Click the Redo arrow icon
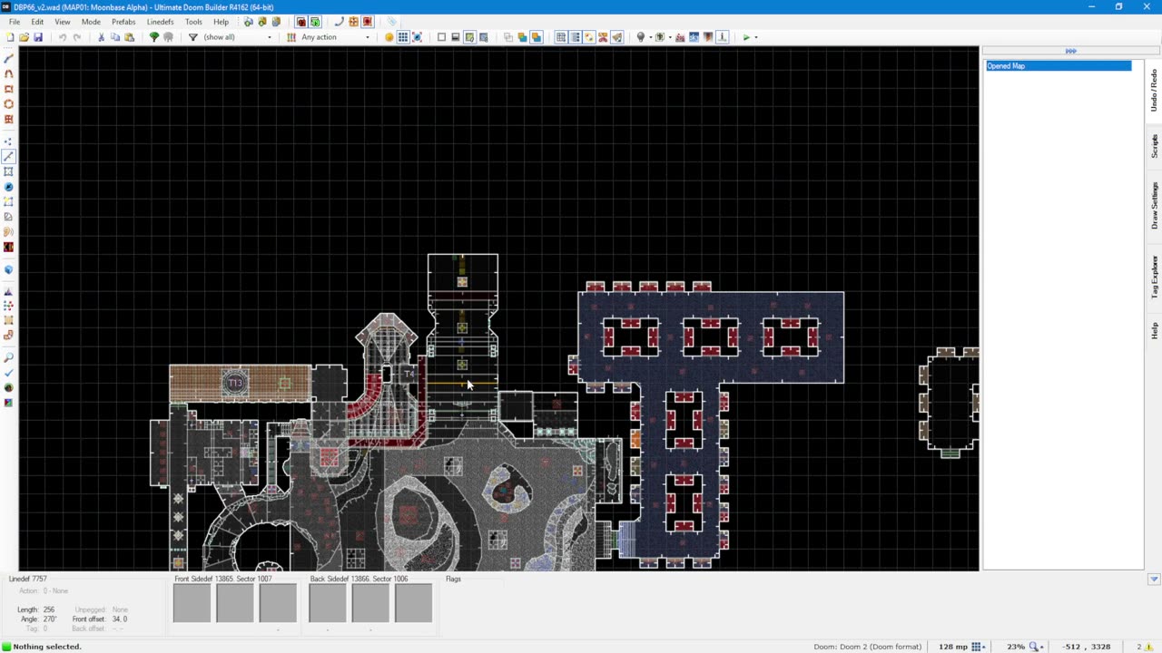Screen dimensions: 1162x653 tap(76, 37)
